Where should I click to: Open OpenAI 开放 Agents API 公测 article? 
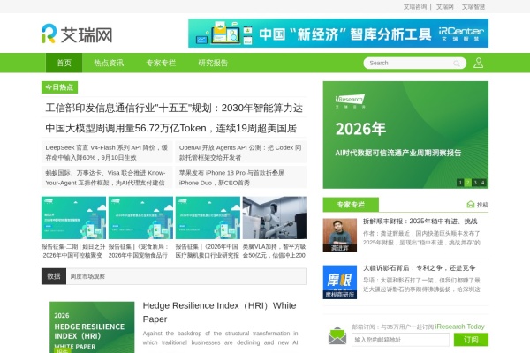tap(240, 153)
